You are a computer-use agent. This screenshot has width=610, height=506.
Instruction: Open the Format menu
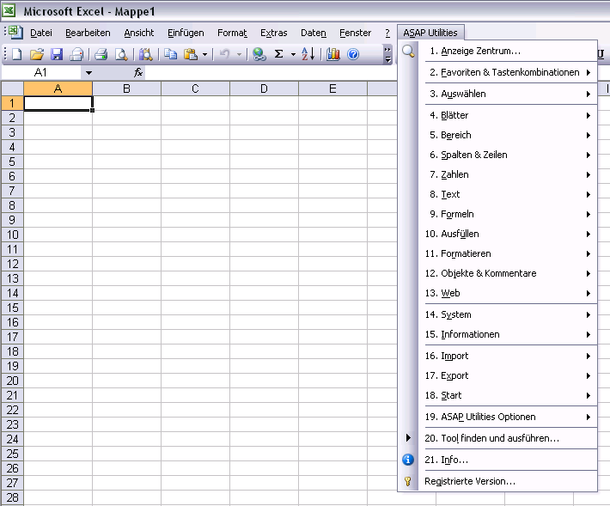[x=232, y=33]
